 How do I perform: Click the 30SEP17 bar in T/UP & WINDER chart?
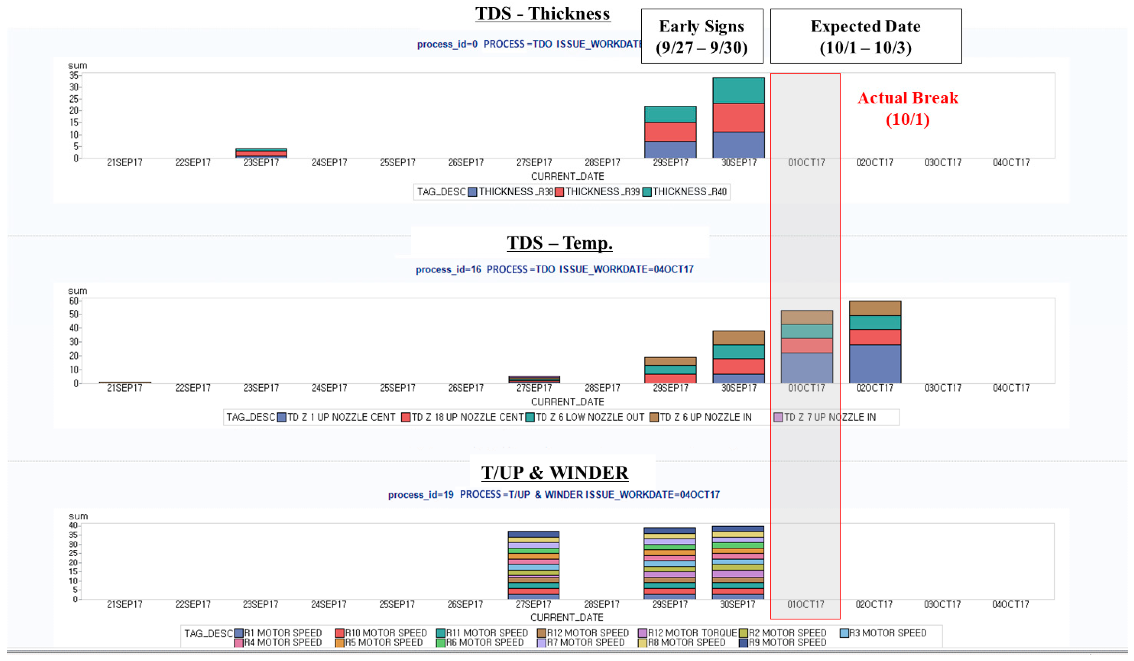738,562
